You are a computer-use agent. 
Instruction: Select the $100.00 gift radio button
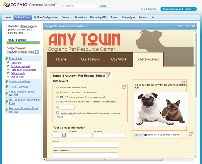[x=58, y=102]
